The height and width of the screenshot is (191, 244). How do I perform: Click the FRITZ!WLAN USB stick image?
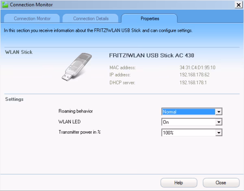[x=77, y=67]
